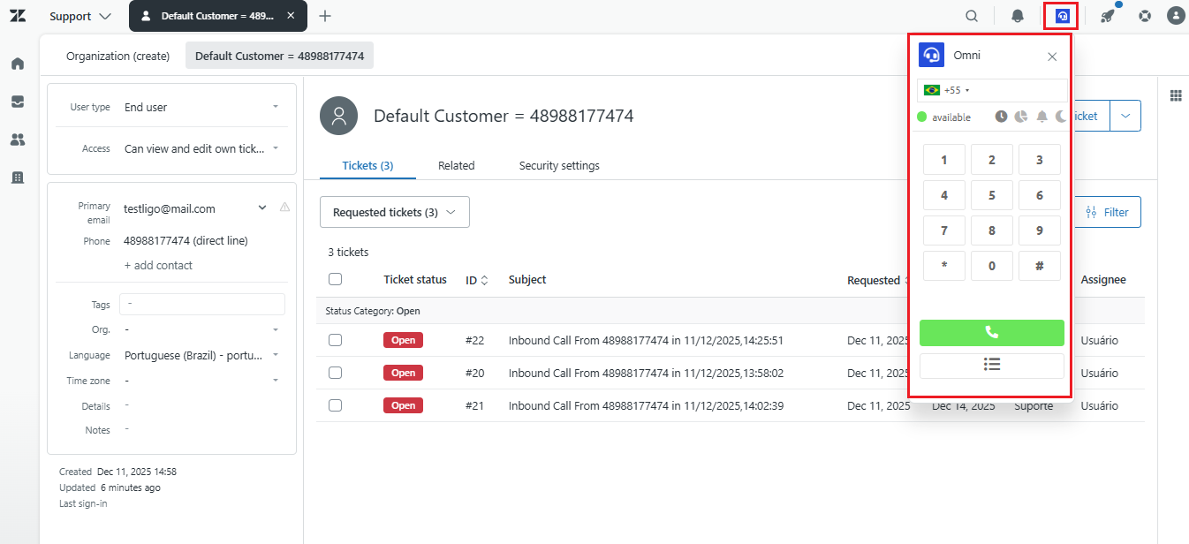Click the Omni headset logo

tap(931, 55)
